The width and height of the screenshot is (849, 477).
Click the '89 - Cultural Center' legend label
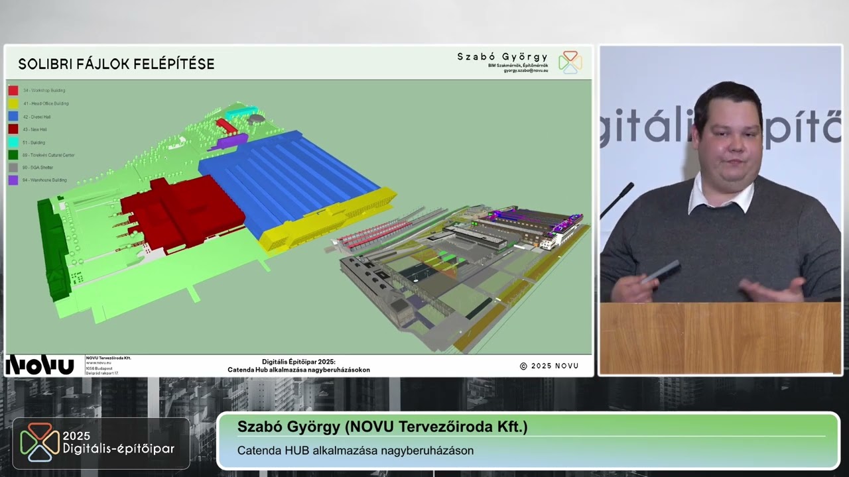click(49, 155)
